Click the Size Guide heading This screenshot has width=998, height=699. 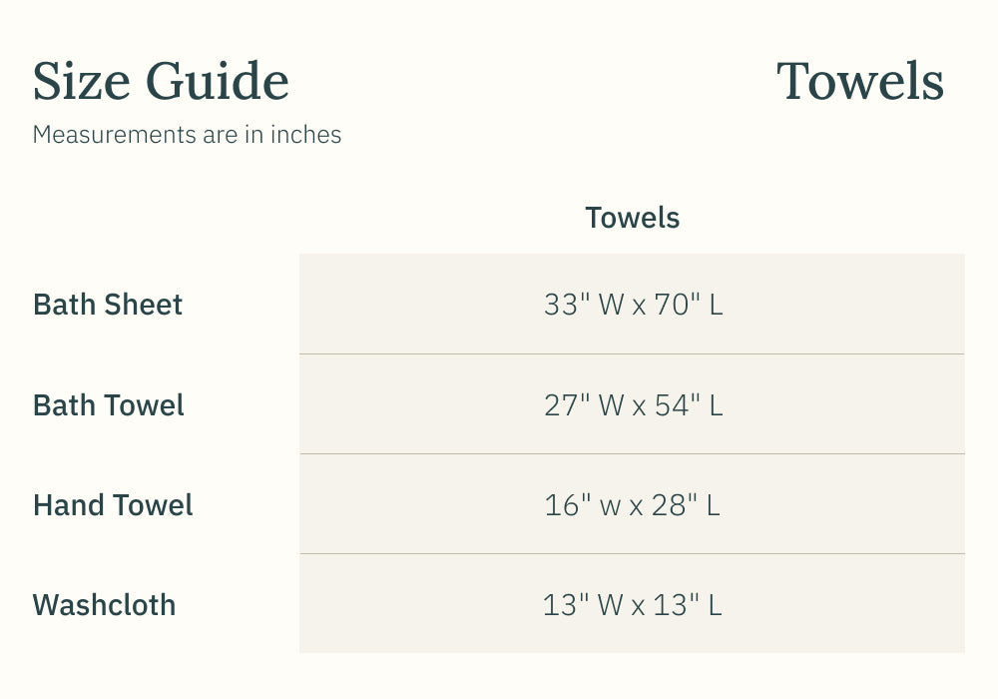pos(161,82)
